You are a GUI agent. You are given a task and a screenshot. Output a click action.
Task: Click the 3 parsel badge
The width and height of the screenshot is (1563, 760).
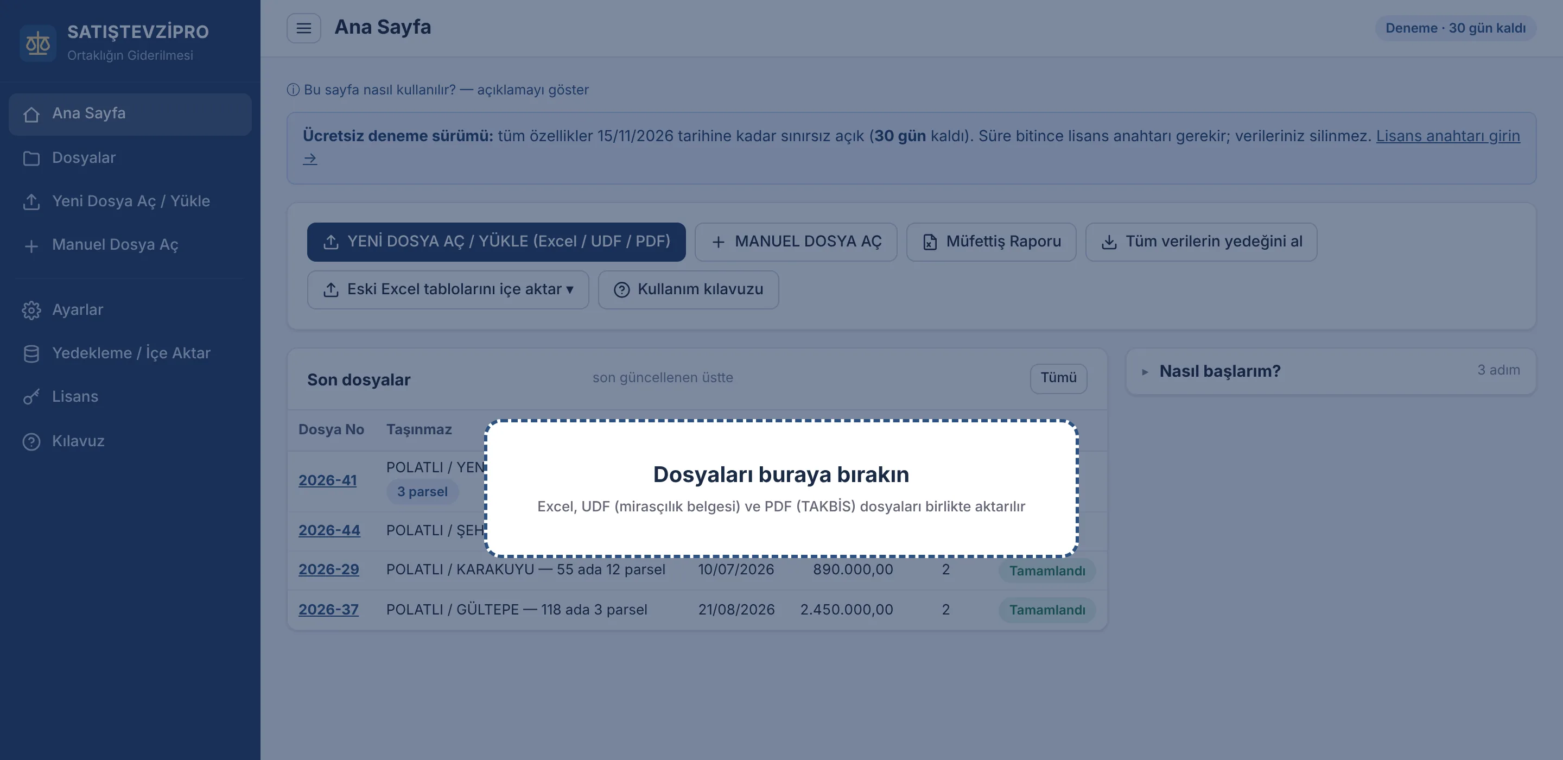(x=422, y=492)
